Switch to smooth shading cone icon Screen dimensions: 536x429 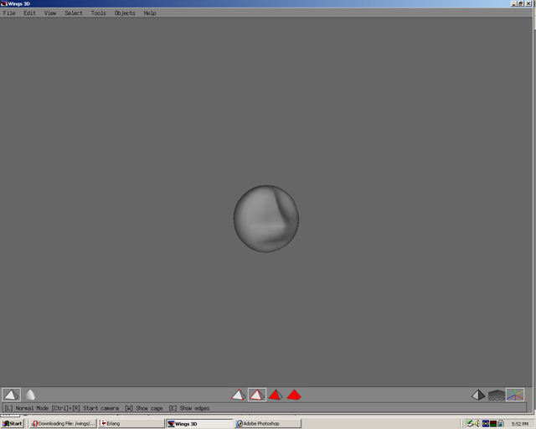click(x=30, y=395)
